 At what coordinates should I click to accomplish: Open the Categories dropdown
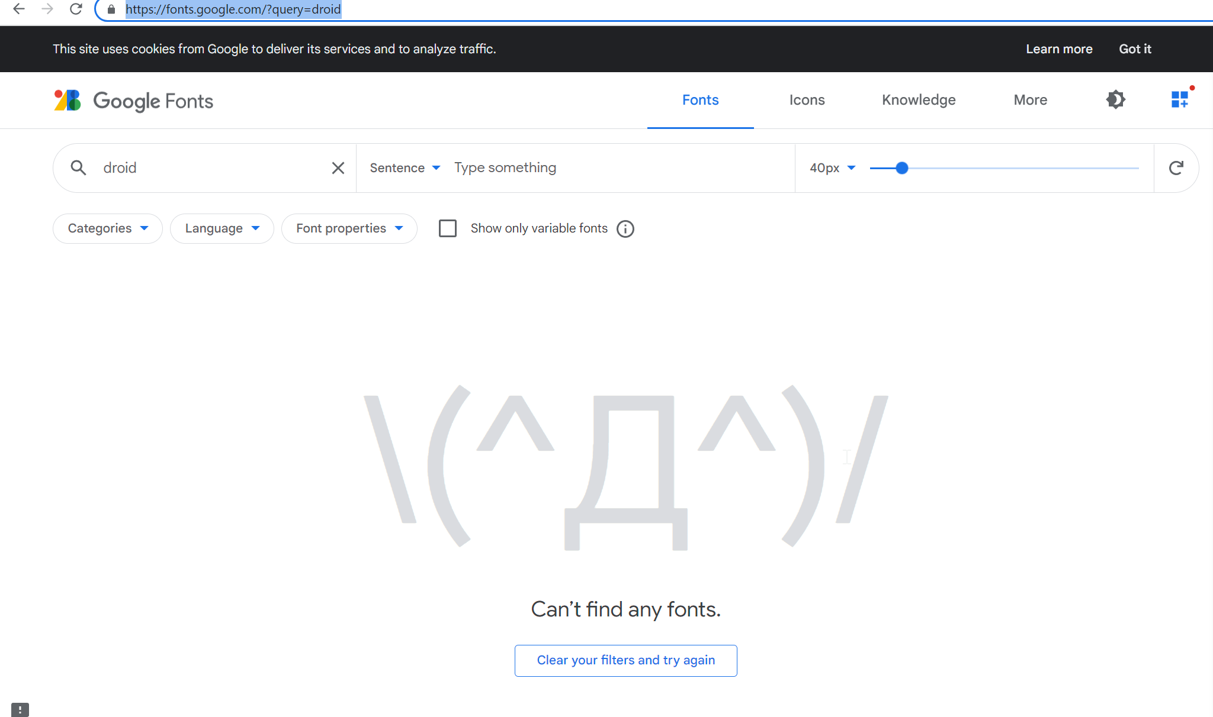[x=107, y=228]
